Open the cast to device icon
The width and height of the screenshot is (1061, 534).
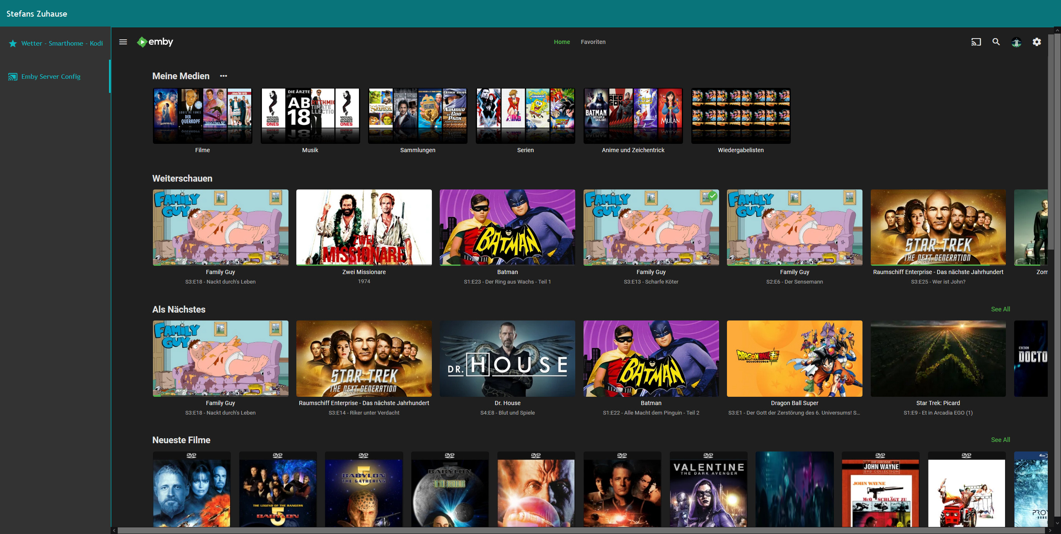pyautogui.click(x=976, y=42)
